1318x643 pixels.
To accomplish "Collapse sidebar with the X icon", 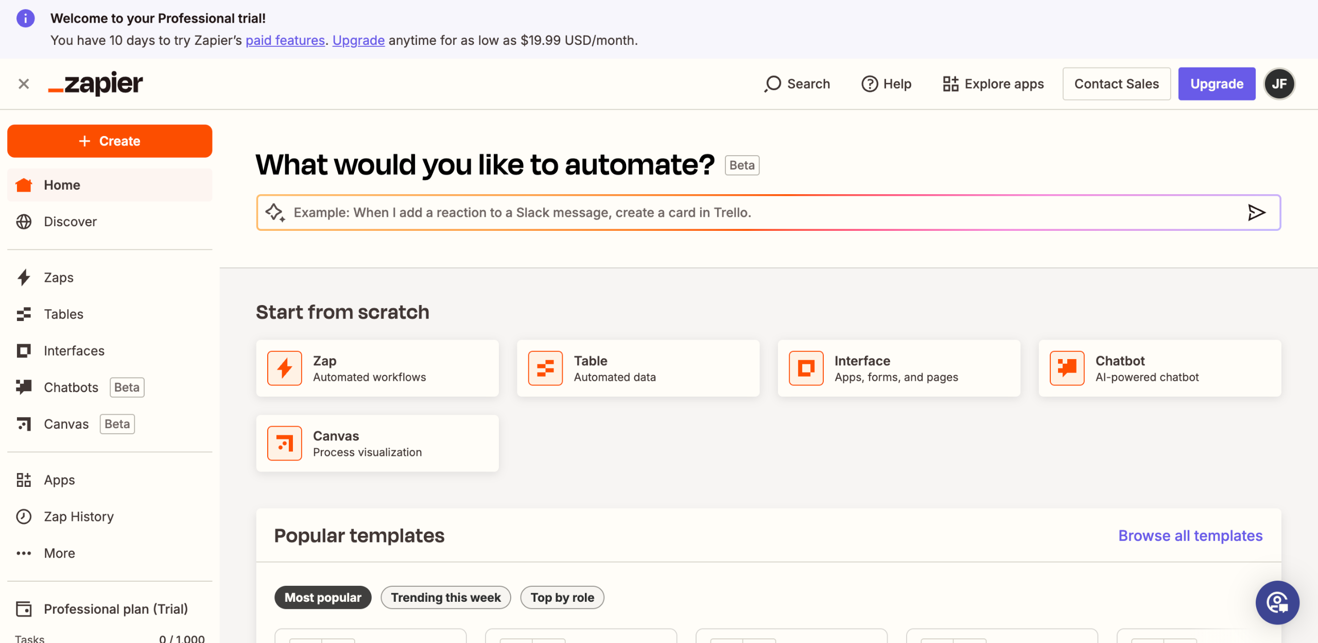I will [24, 84].
